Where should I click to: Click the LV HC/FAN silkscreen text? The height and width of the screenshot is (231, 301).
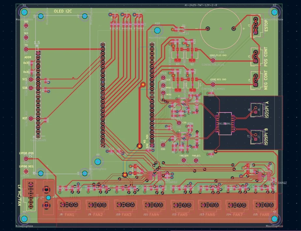point(19,195)
